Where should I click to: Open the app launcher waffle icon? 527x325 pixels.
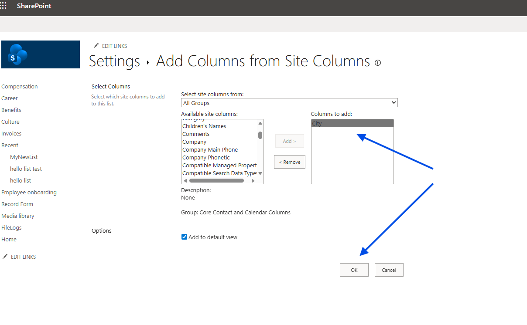(3, 6)
